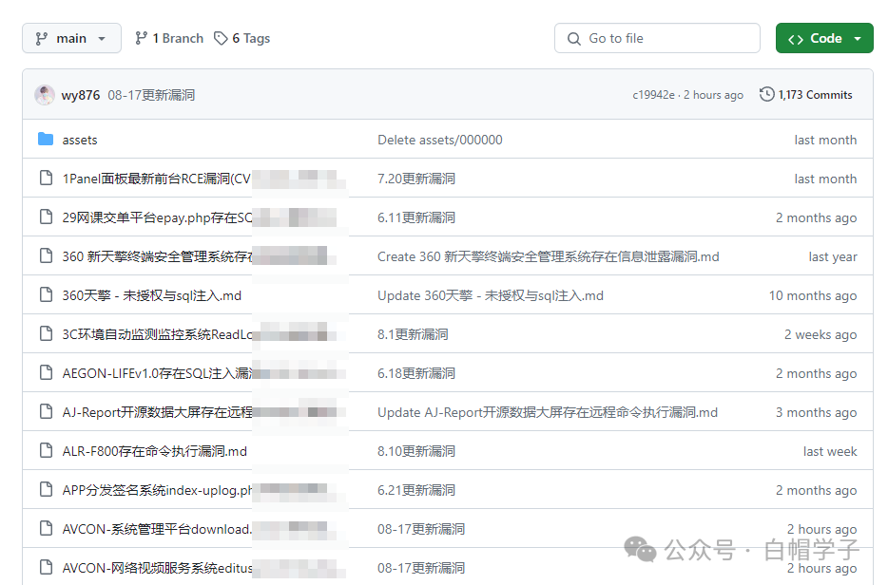The width and height of the screenshot is (888, 585).
Task: Open the Update 360天擎 commit message
Action: 491,296
